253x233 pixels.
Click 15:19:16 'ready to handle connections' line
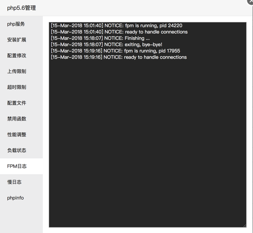click(119, 57)
